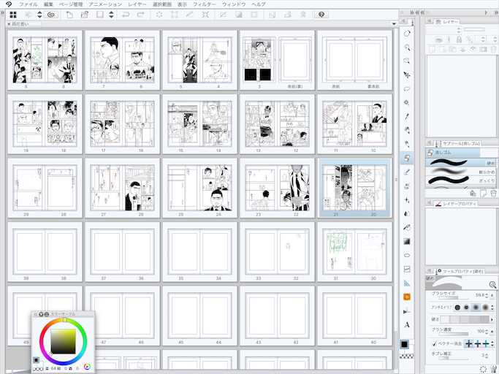Select first vector erase mode icon
Screen dimensions: 499x374
pos(469,344)
